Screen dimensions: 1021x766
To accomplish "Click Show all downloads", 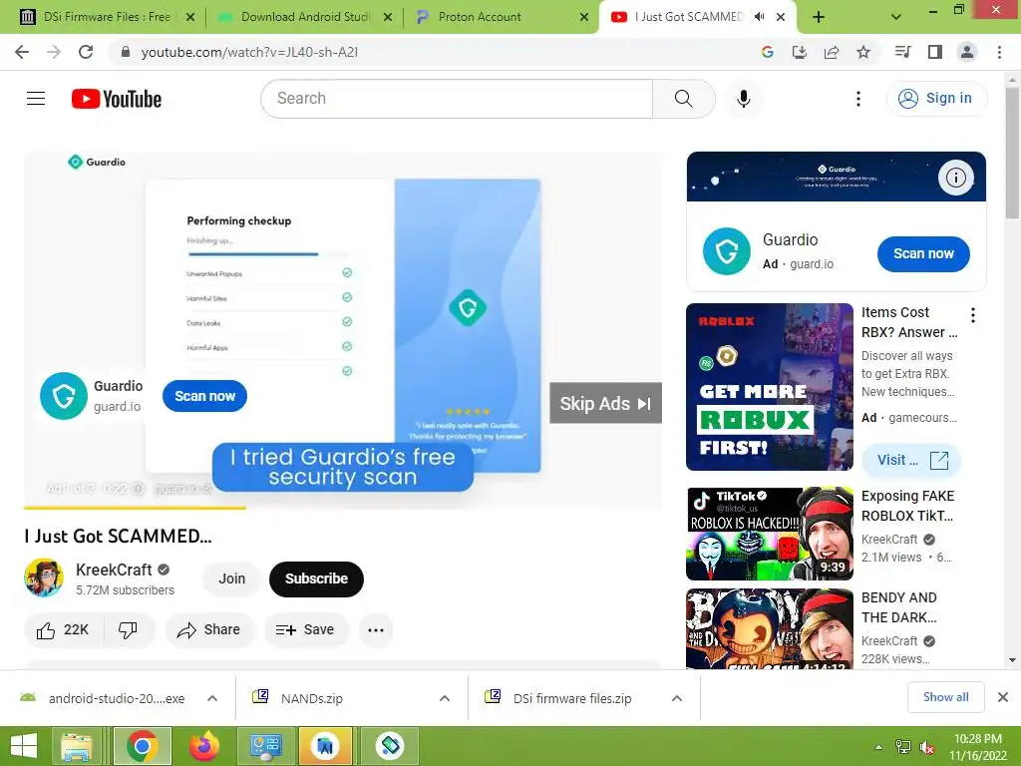I will coord(945,697).
